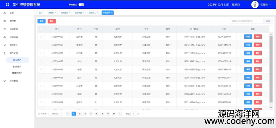Click the grid menu icon beside the system title
276x128 pixels.
(x=8, y=5)
